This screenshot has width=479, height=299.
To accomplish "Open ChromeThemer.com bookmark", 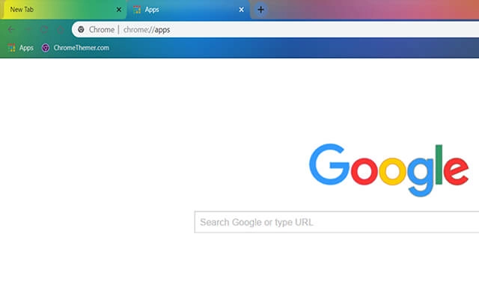I will coord(76,48).
